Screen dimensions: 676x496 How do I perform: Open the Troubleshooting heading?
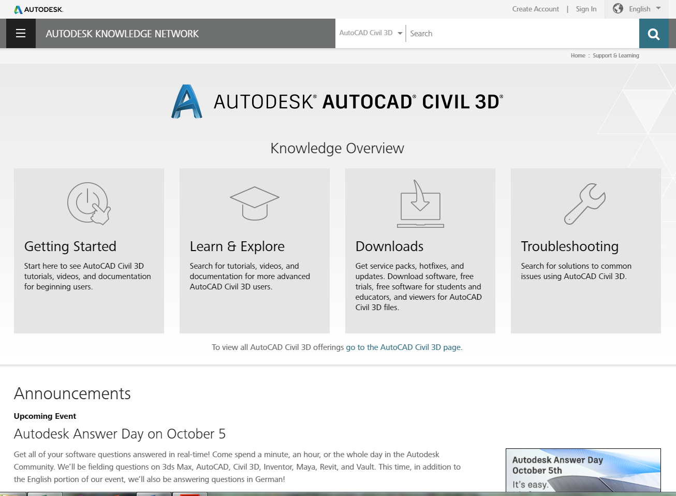click(570, 246)
